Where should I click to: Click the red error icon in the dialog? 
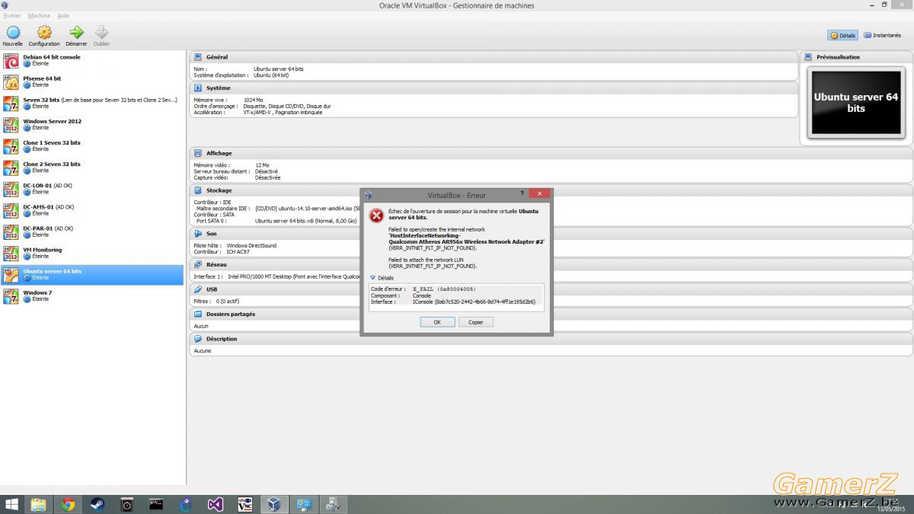pyautogui.click(x=376, y=215)
